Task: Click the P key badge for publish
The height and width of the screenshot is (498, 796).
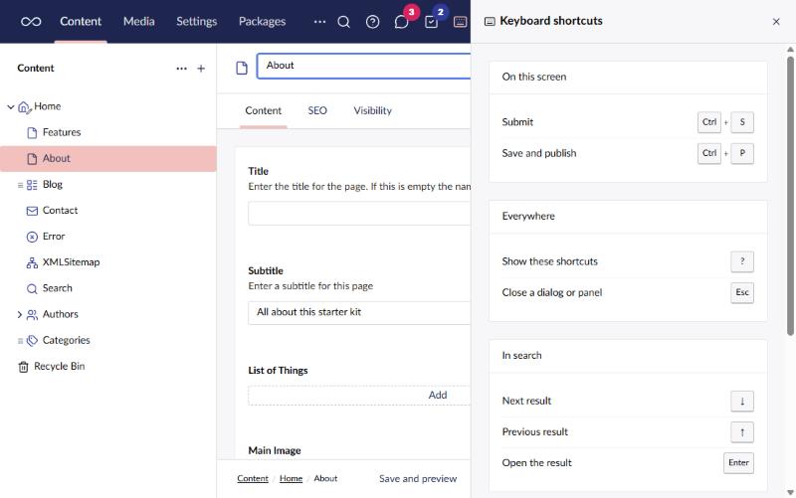Action: 742,153
